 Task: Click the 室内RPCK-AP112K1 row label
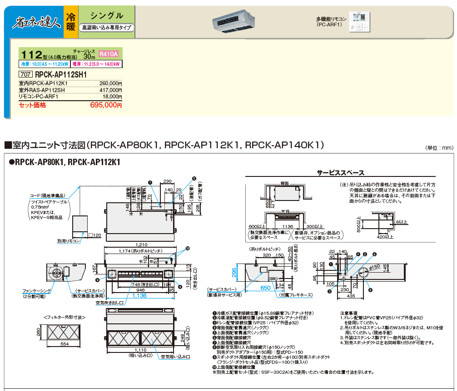tap(43, 83)
